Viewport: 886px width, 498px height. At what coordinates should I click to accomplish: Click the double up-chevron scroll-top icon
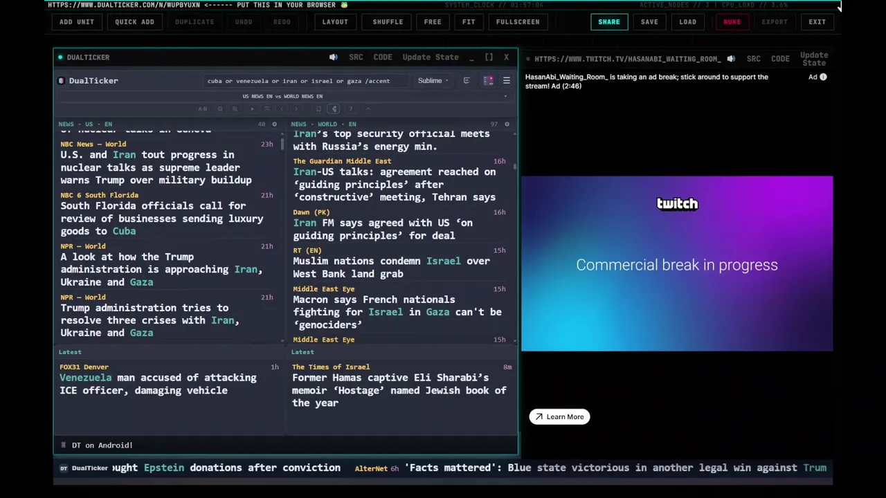pyautogui.click(x=267, y=109)
